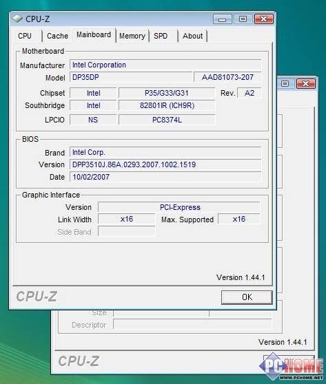Click the chipset value P35/G33/G31
This screenshot has width=326, height=384.
pos(167,93)
